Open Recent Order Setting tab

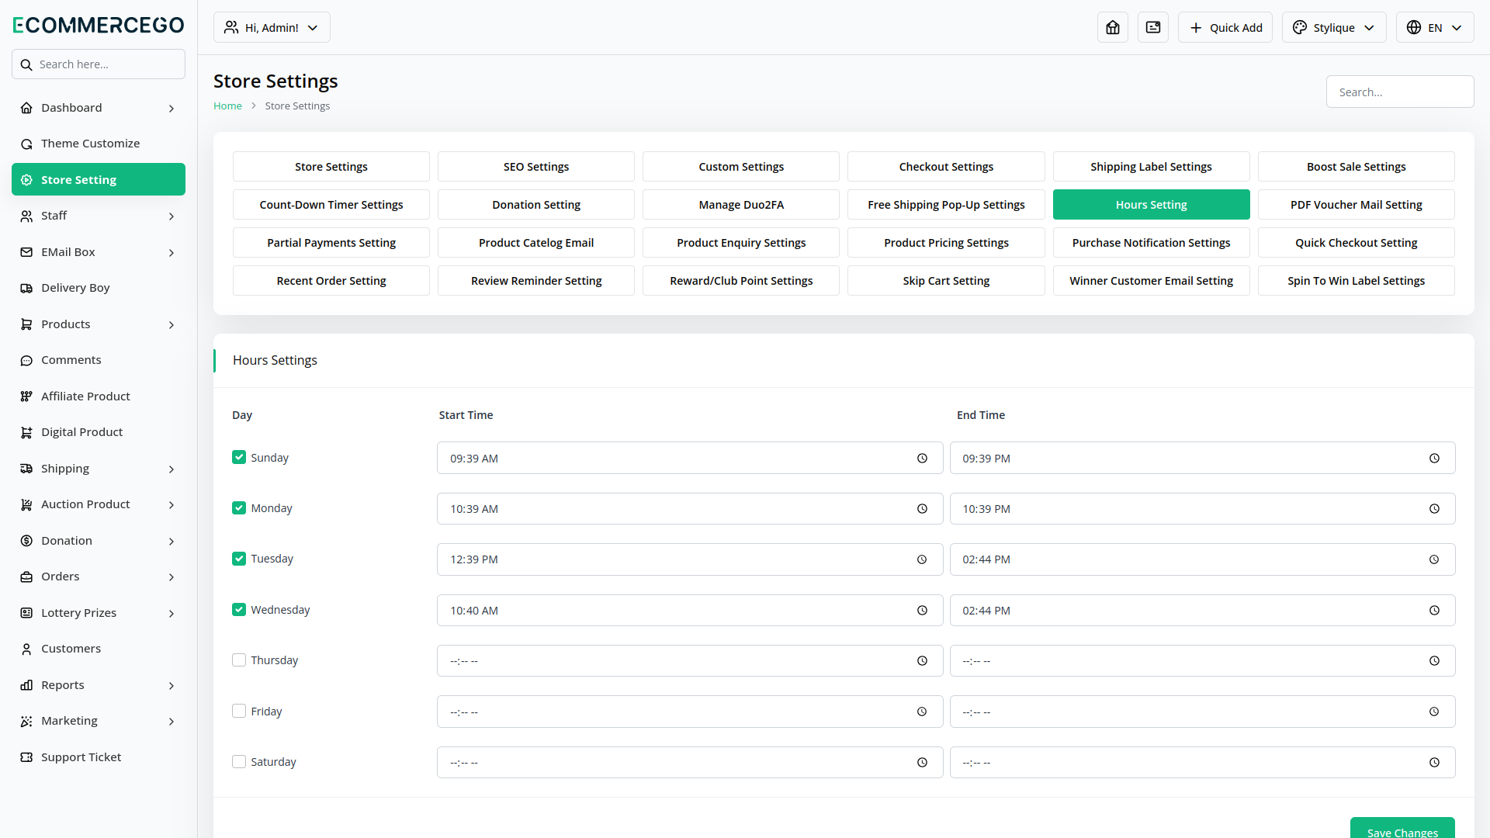pos(331,281)
